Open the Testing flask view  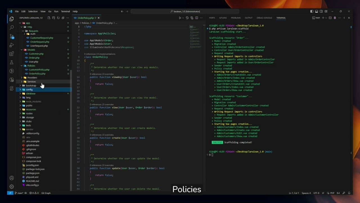(x=12, y=62)
